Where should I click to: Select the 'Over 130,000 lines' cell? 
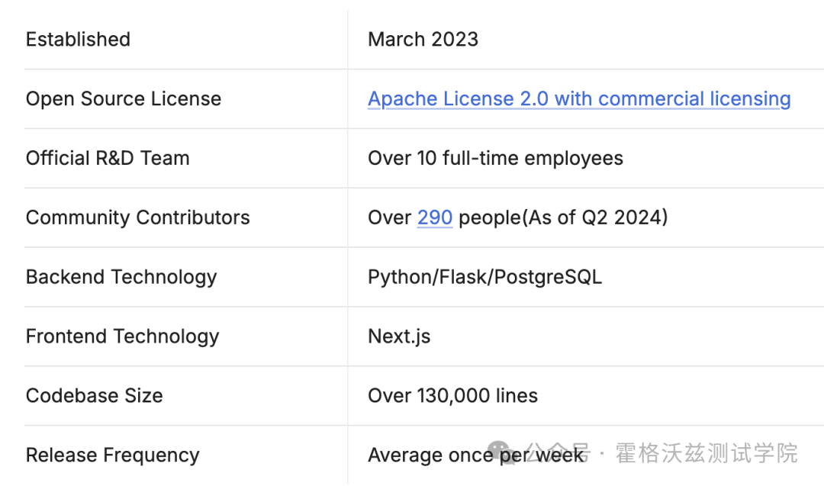coord(453,396)
